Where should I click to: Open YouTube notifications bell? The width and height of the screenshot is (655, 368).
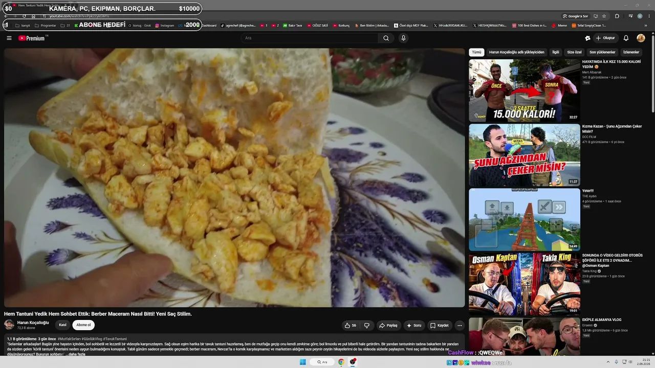click(x=626, y=38)
